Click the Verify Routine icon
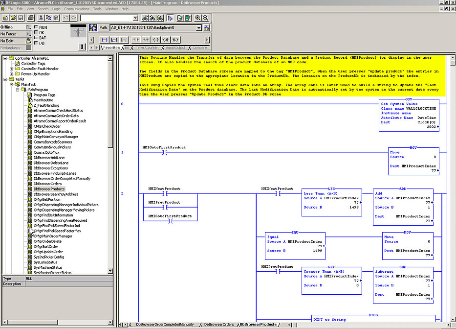This screenshot has height=329, width=456. pos(180,18)
